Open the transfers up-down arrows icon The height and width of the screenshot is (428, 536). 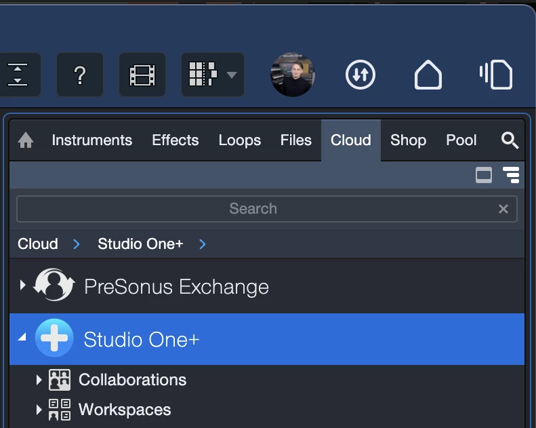[360, 75]
